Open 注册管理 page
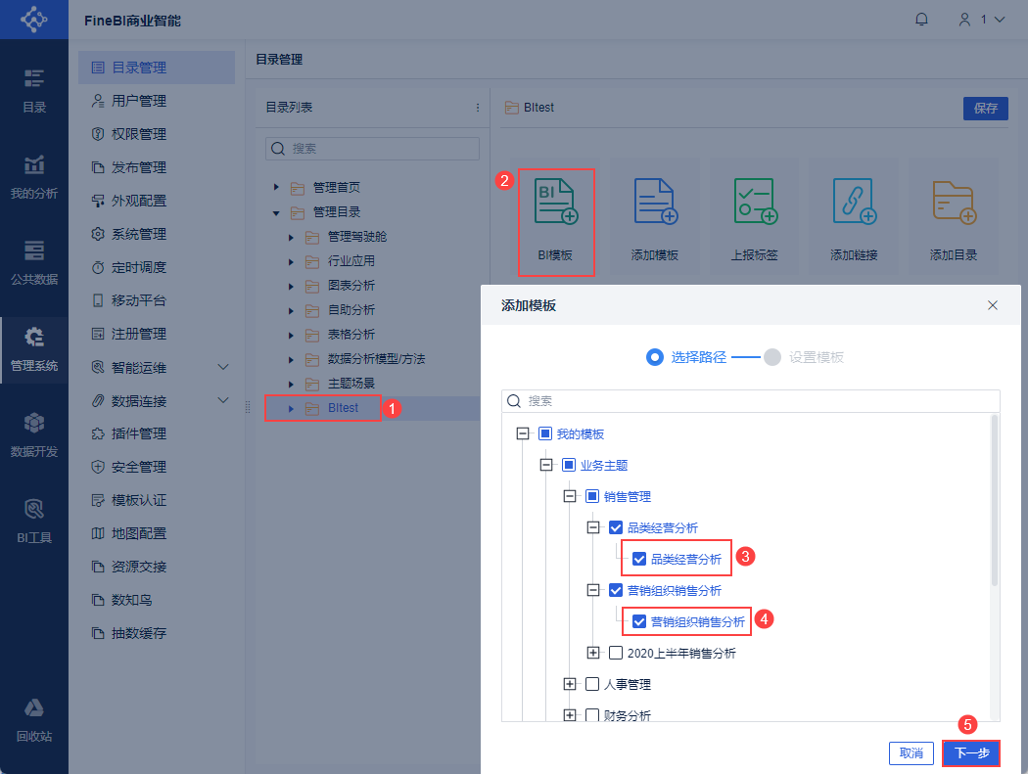The height and width of the screenshot is (774, 1028). [157, 335]
